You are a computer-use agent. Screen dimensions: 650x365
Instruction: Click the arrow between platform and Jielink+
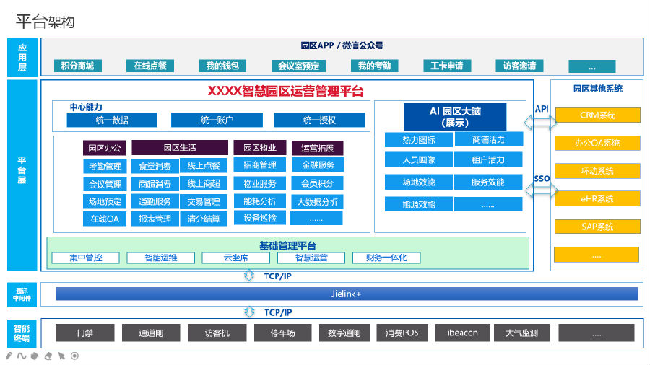coord(250,276)
